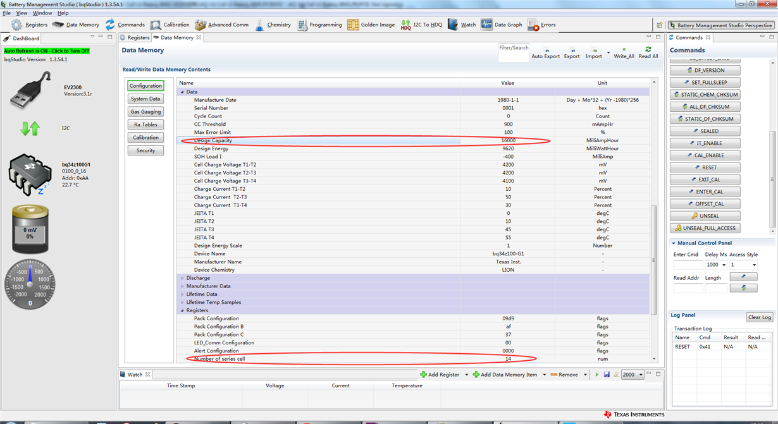
Task: Collapse the Data tree section
Action: coord(182,92)
